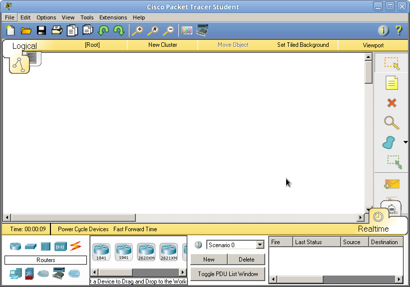Pick the 1841 router device
410x287 pixels.
101,252
